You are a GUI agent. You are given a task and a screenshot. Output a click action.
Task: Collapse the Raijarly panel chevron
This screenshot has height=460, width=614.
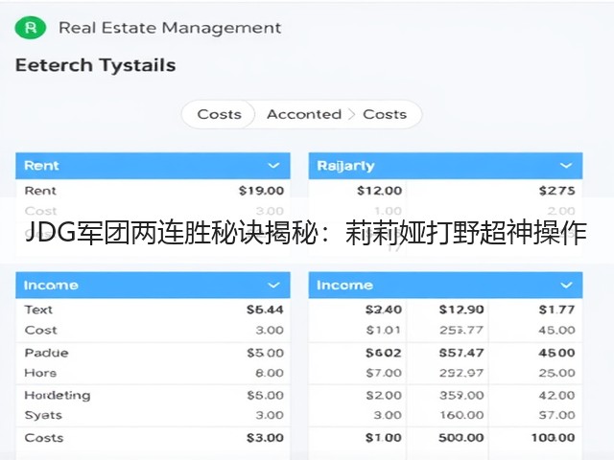point(566,166)
